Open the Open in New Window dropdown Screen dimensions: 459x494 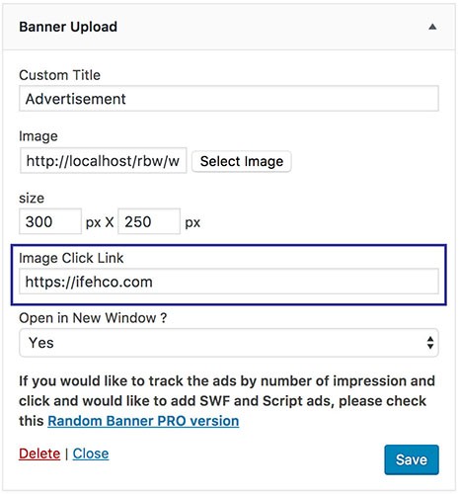click(229, 343)
